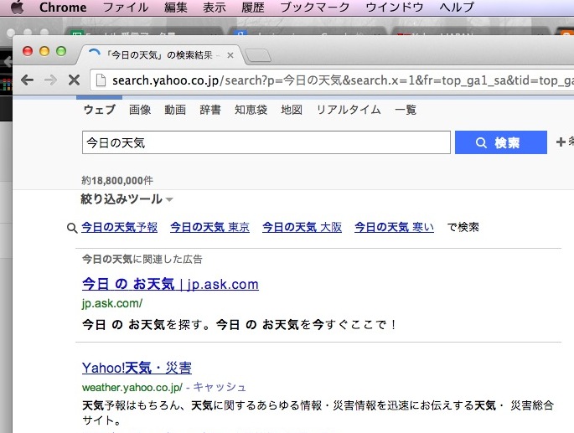Switch to the 画像 search category

pyautogui.click(x=140, y=110)
